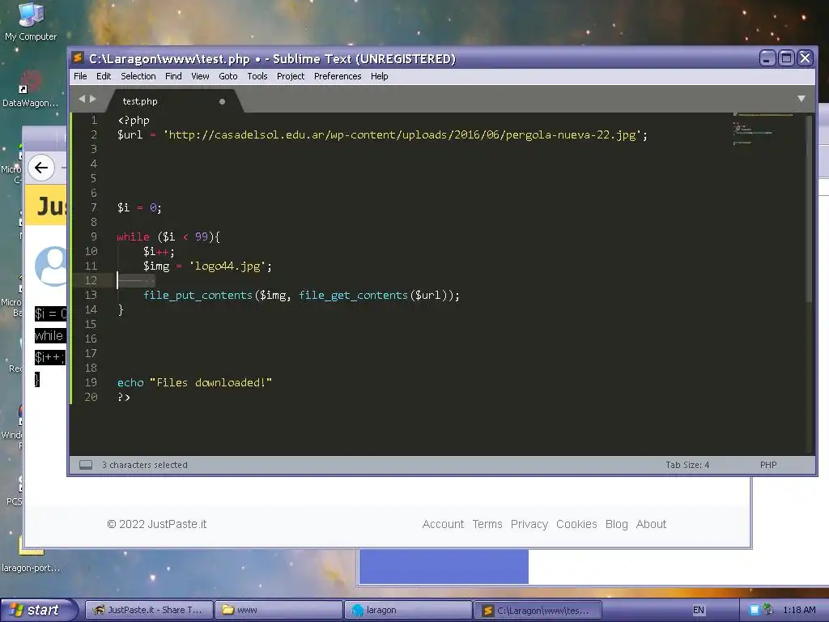Open PHP syntax selector in status bar

click(768, 465)
